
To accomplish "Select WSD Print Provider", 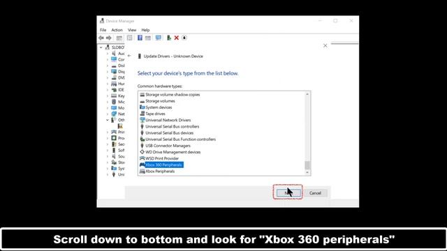I will [162, 158].
